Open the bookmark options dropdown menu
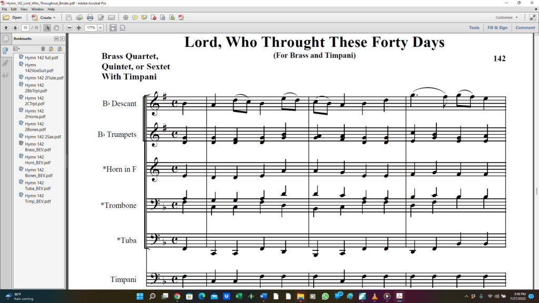539x303 pixels. coord(16,49)
